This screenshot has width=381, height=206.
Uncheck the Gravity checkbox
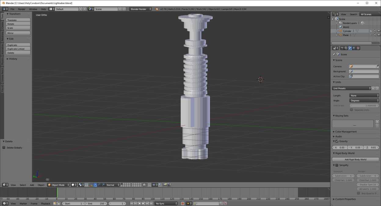[x=337, y=141]
